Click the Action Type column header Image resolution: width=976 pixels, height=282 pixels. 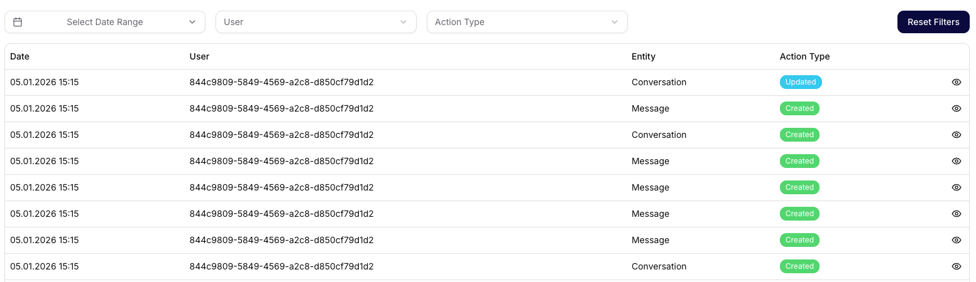[x=804, y=56]
